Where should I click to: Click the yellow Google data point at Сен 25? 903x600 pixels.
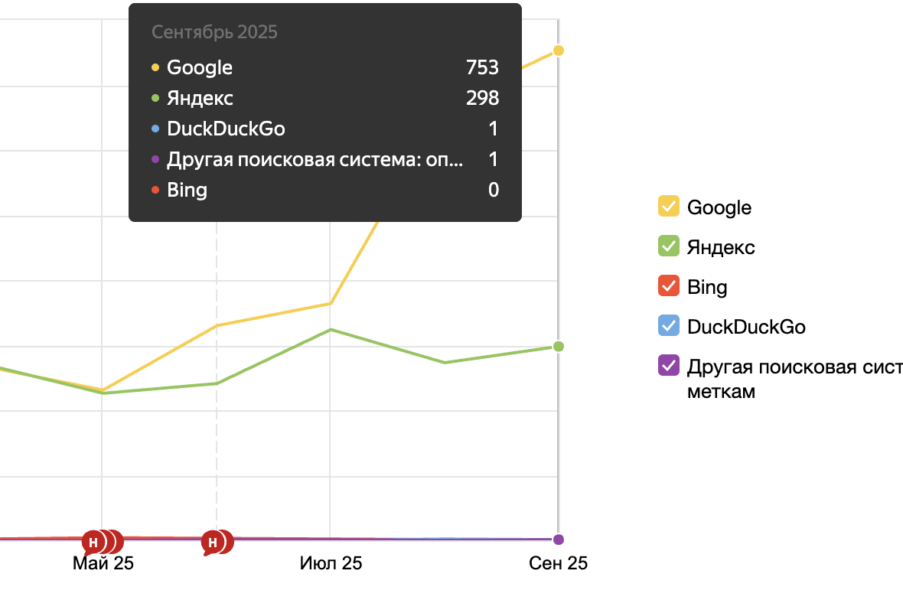point(559,51)
